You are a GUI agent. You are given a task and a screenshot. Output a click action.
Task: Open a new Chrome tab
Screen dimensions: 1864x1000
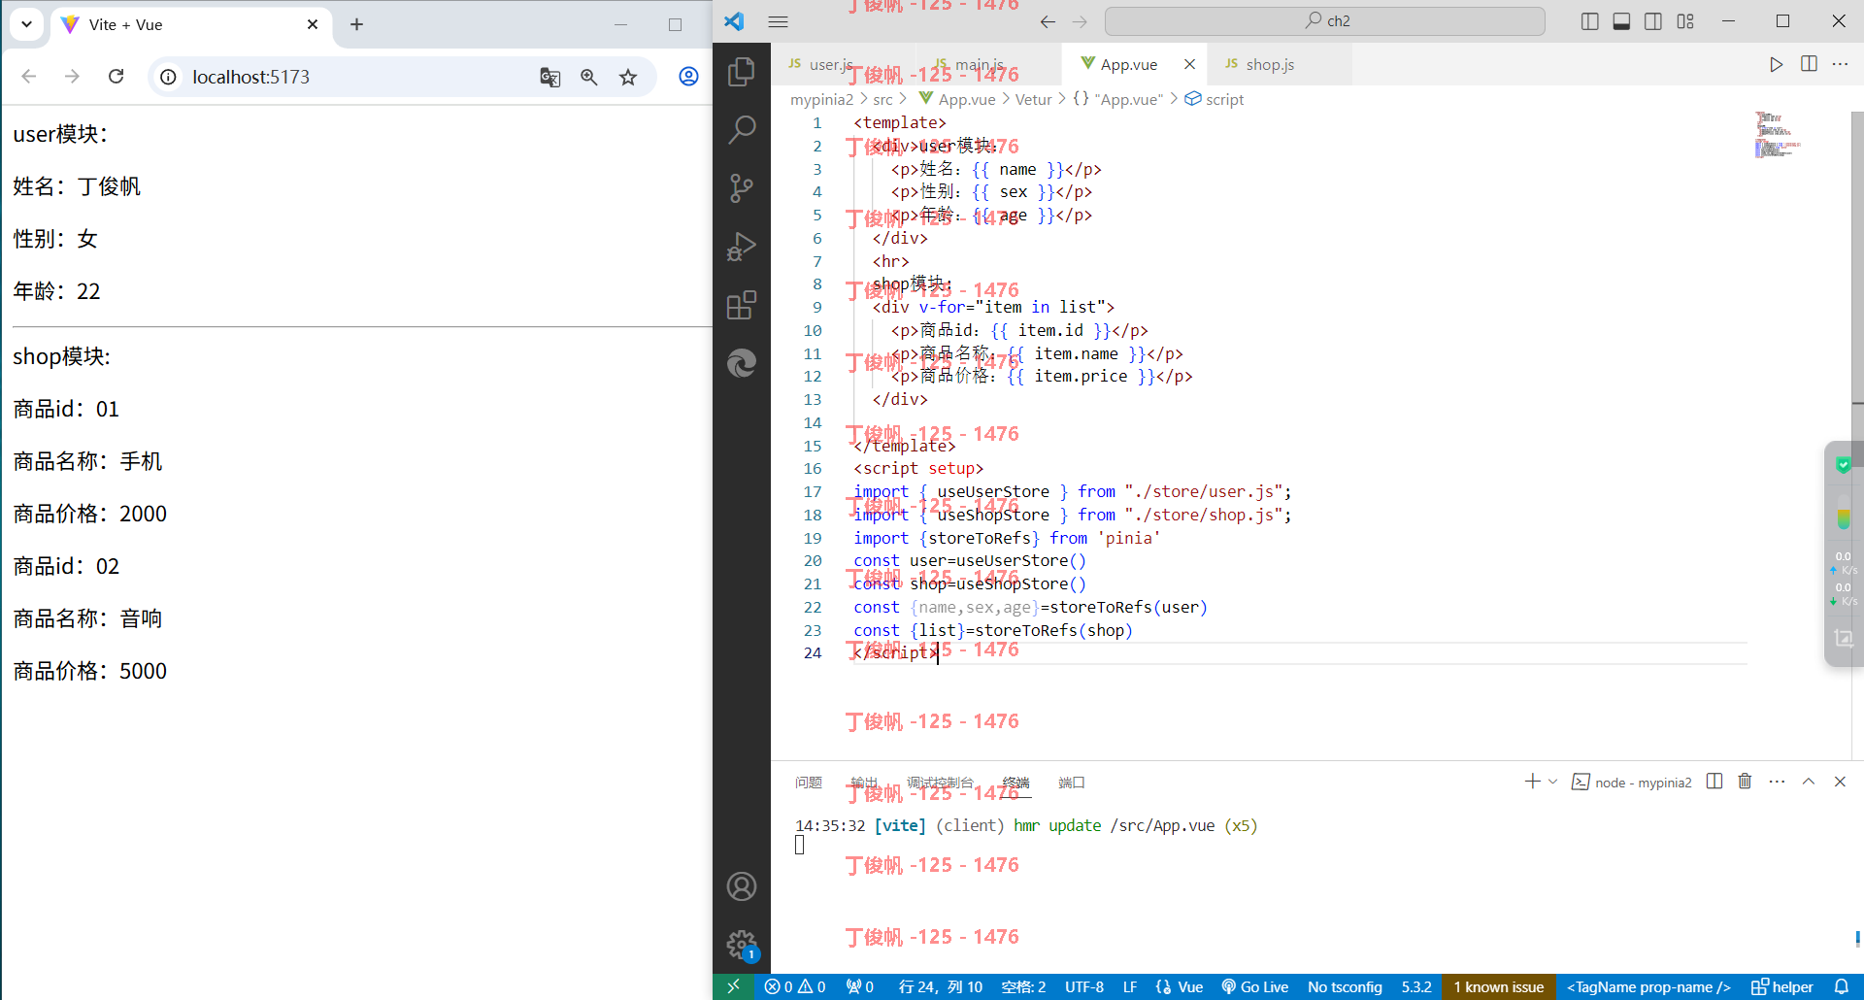tap(356, 24)
